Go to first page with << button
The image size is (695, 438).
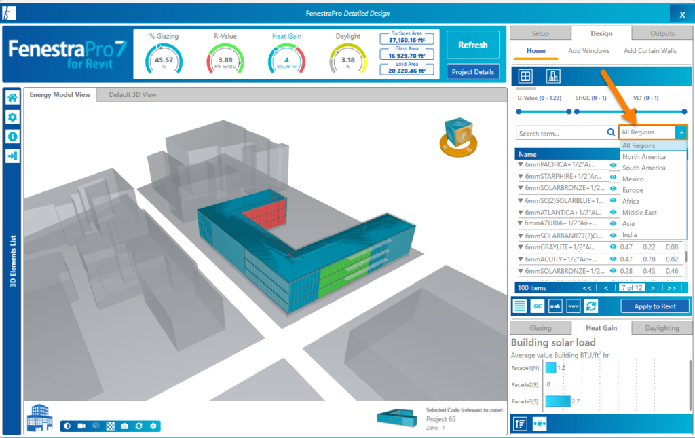tap(587, 288)
